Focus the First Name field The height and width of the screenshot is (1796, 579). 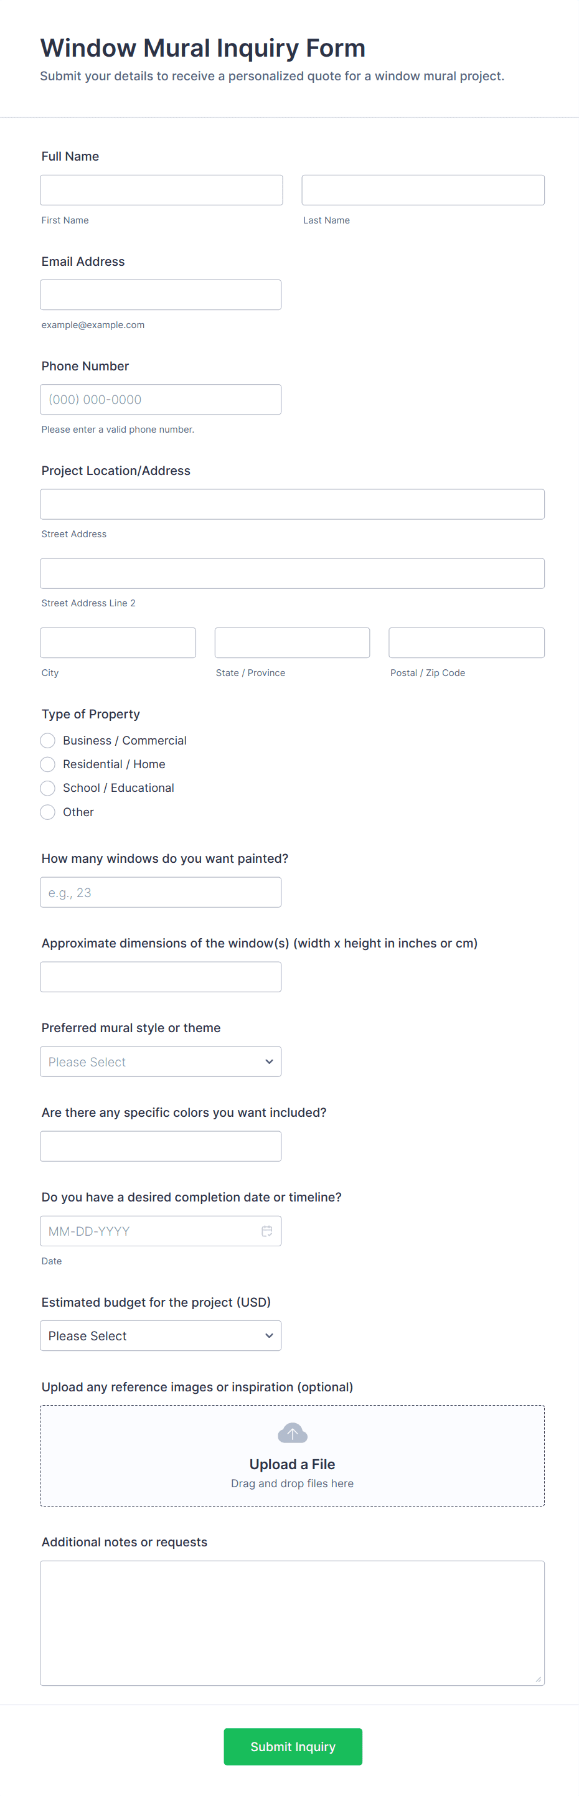(161, 190)
